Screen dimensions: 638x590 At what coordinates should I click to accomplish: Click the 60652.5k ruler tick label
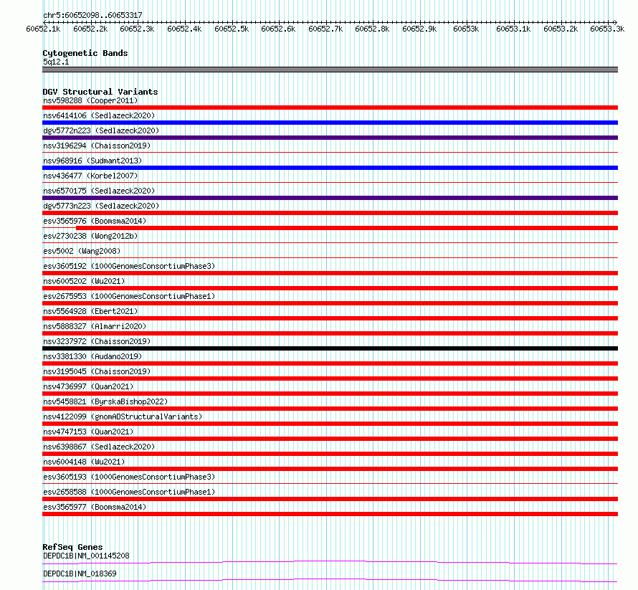[232, 29]
